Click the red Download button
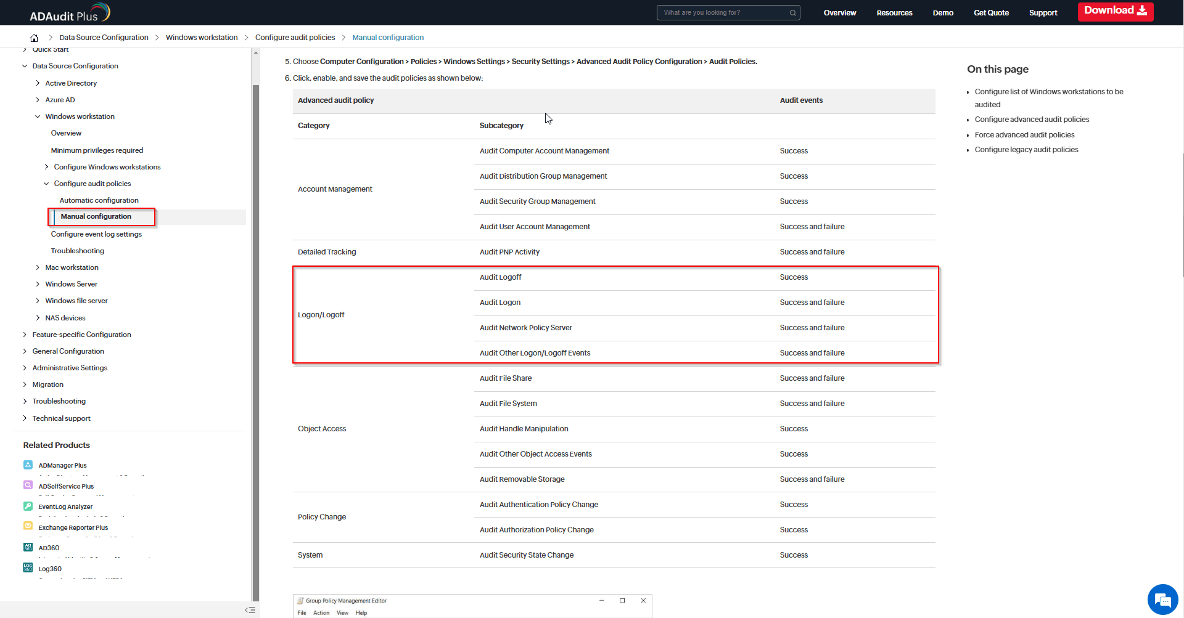Image resolution: width=1184 pixels, height=618 pixels. point(1115,11)
